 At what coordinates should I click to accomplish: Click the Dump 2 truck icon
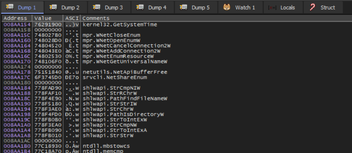click(x=53, y=7)
